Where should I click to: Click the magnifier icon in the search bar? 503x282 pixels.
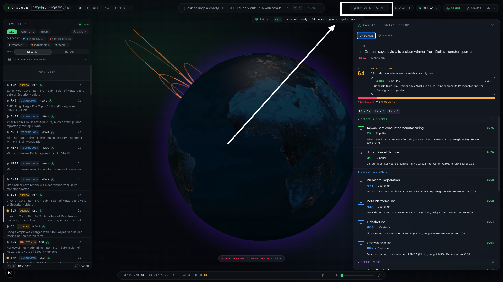tap(183, 8)
